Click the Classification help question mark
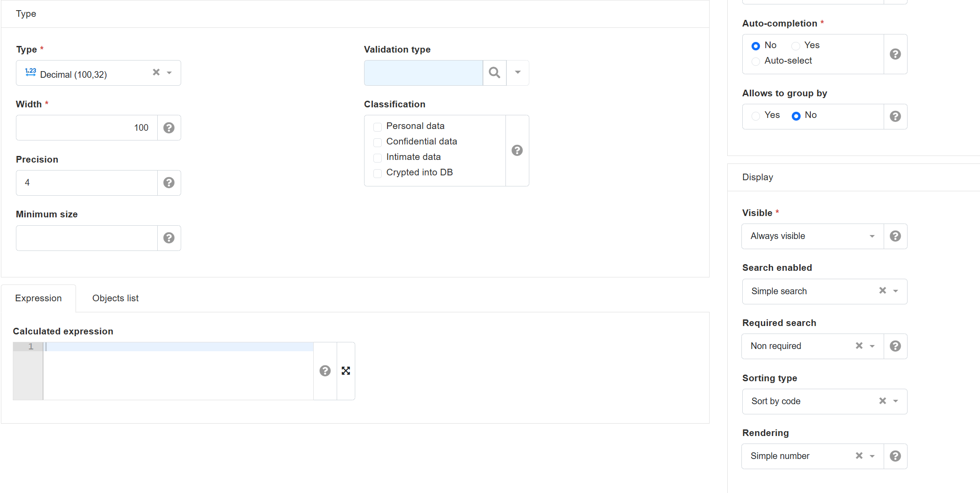This screenshot has height=493, width=980. (517, 151)
